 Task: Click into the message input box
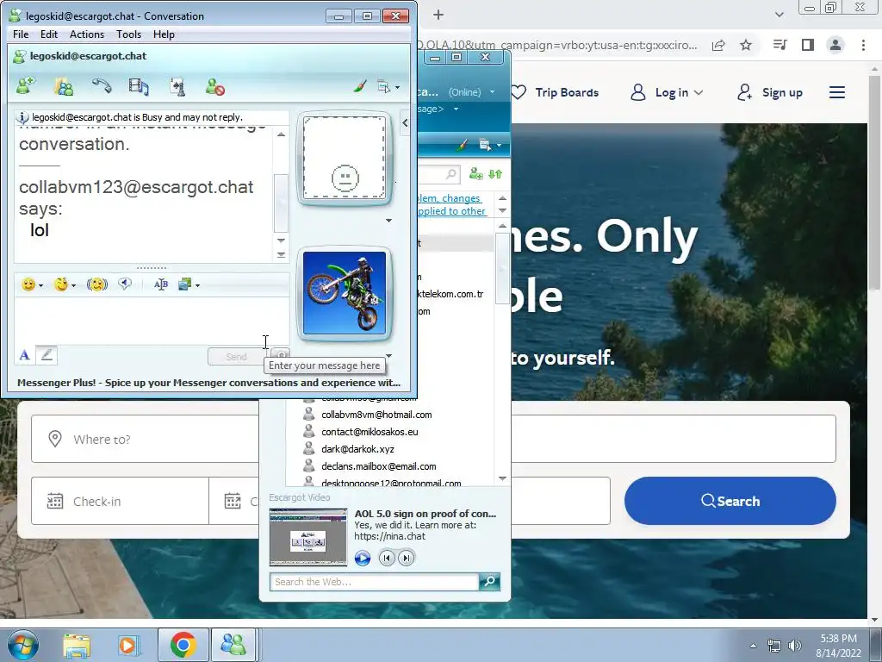tap(151, 321)
